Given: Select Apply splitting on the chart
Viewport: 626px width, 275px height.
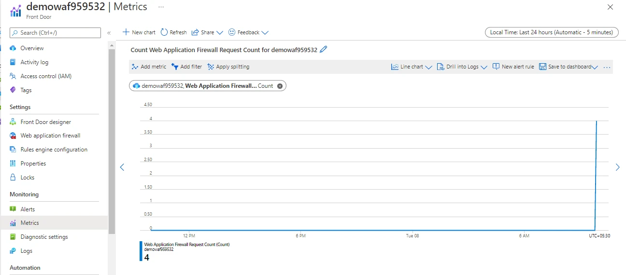Looking at the screenshot, I should point(228,67).
